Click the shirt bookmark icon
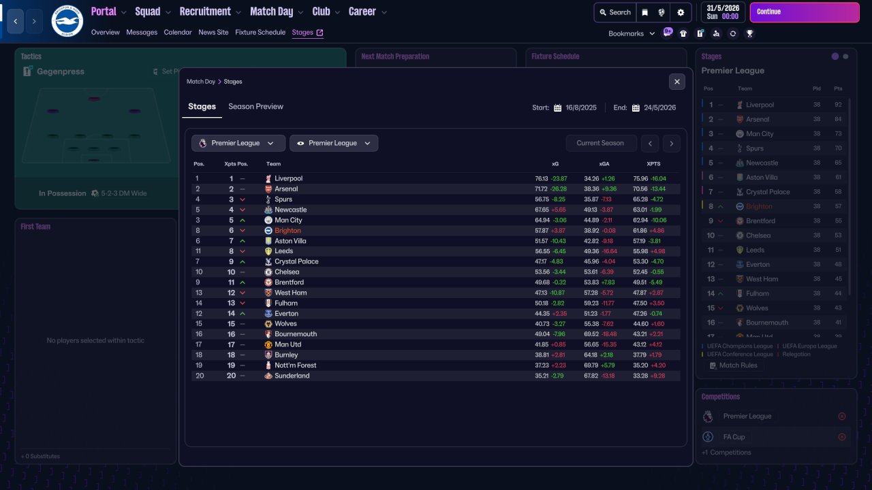 (683, 33)
